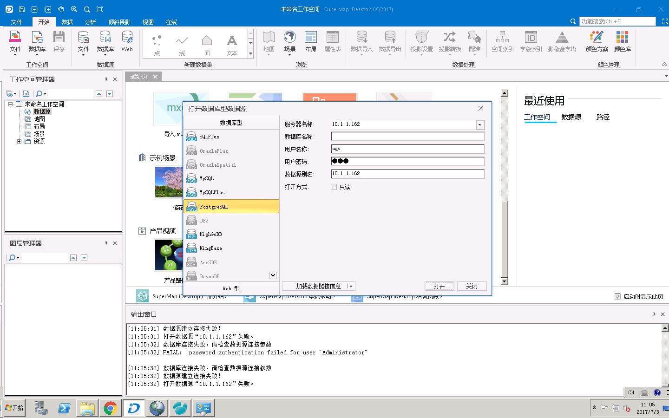Click the 数据库名称 input field
This screenshot has width=669, height=418.
click(x=407, y=137)
